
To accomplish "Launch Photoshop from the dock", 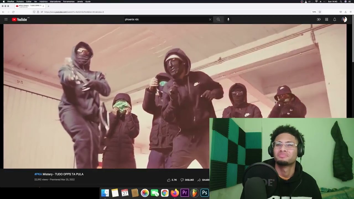I will (x=205, y=193).
